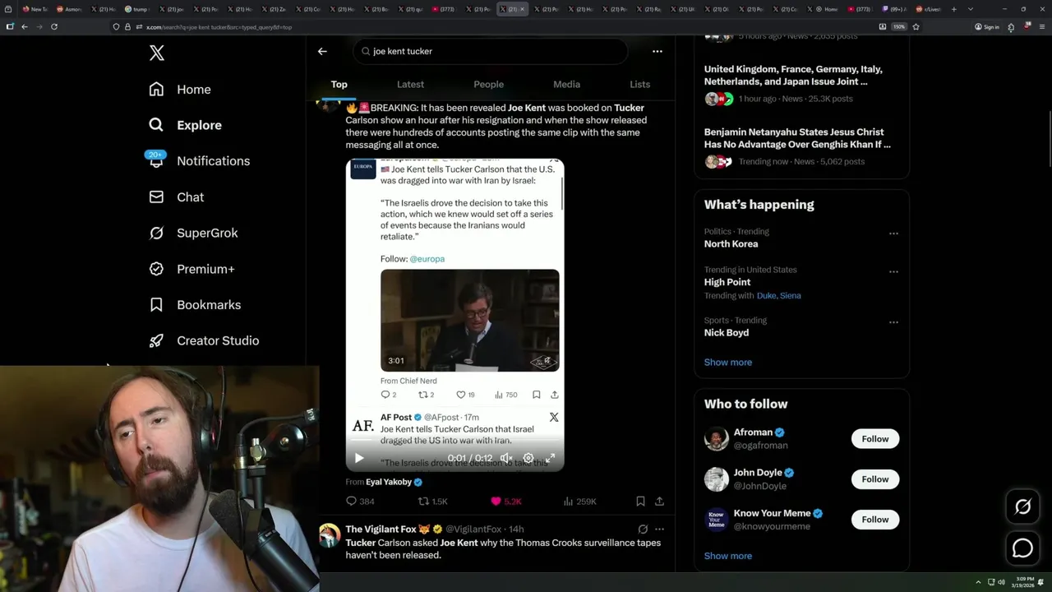The width and height of the screenshot is (1052, 592).
Task: Go back using browser back arrow
Action: 25,26
